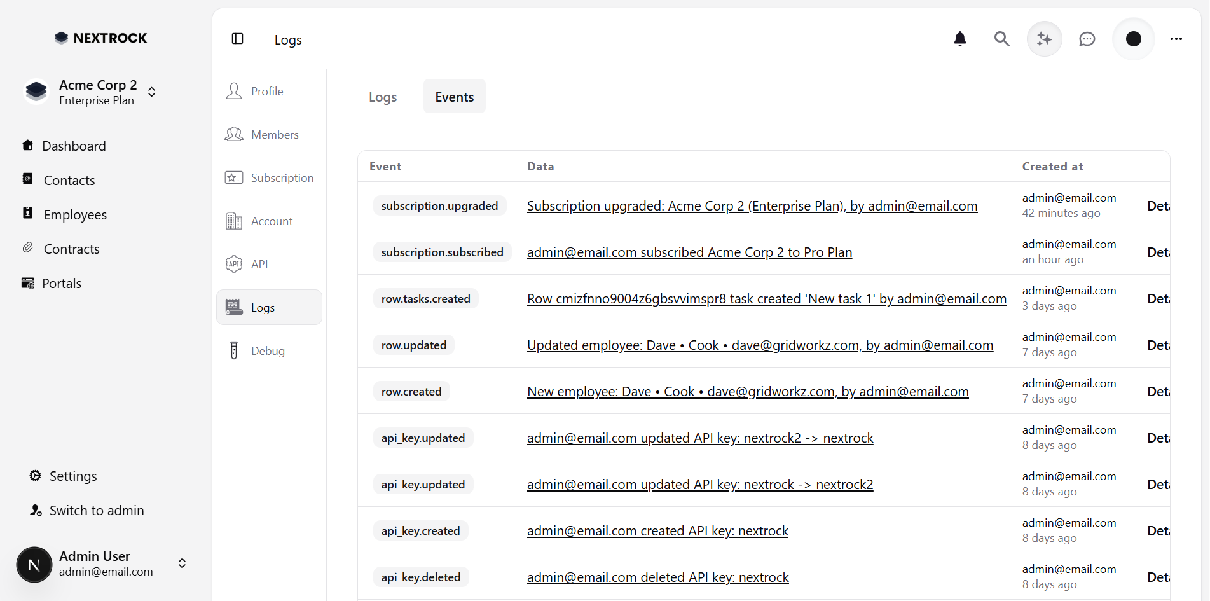Click the notifications bell icon
The image size is (1210, 601).
(960, 39)
